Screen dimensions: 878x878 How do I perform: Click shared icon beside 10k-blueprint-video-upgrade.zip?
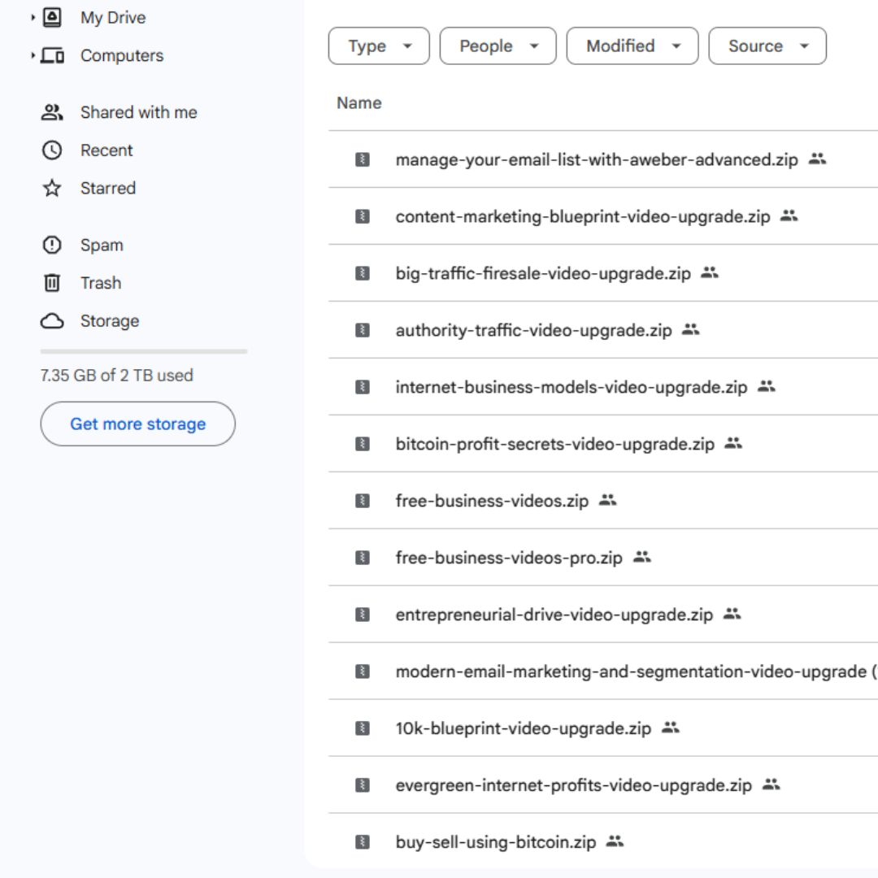point(670,728)
